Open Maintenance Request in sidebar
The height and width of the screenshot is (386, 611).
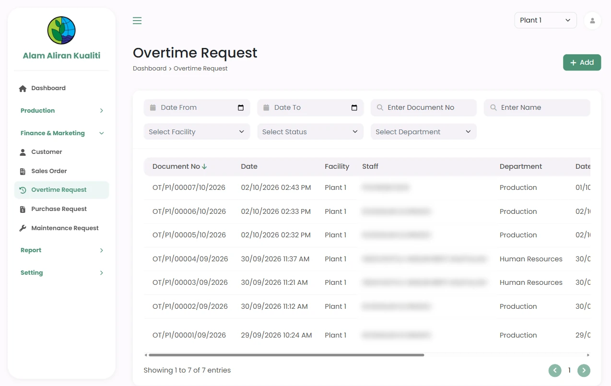tap(61, 228)
